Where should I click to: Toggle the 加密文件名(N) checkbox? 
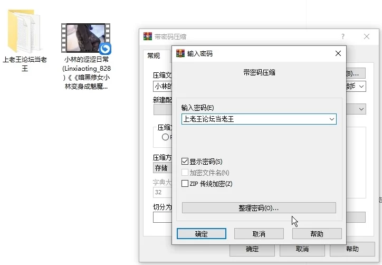[185, 173]
